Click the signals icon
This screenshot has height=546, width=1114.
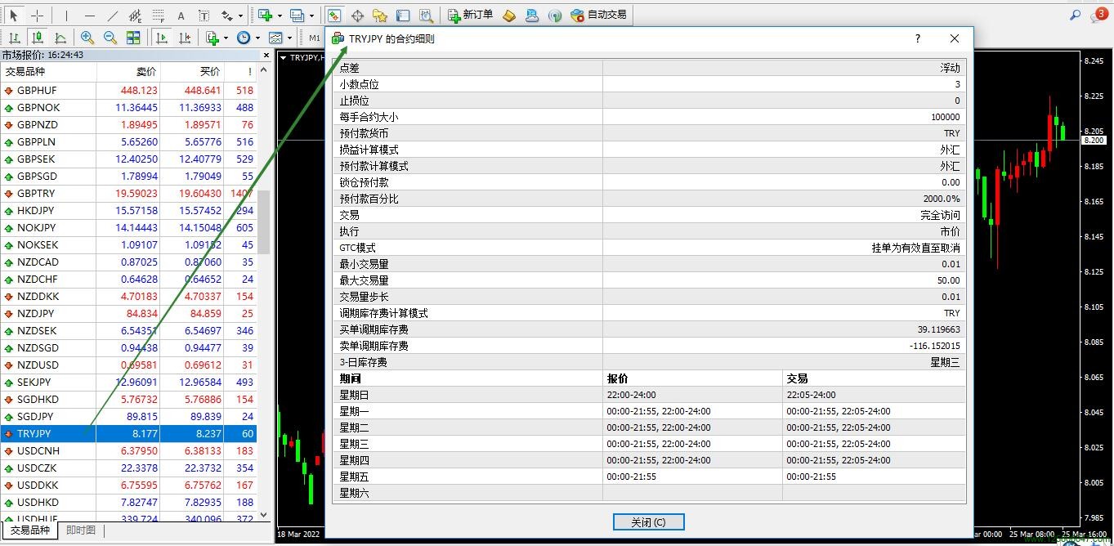coord(555,15)
